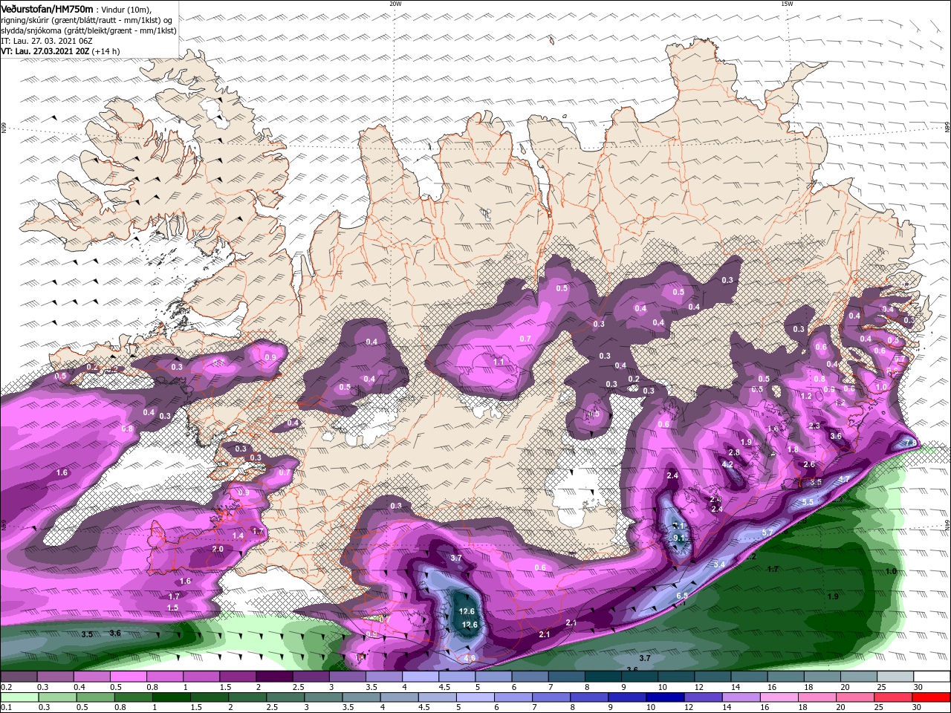Select the snow legend swatch labeled 1.5
This screenshot has height=713, width=951.
click(x=238, y=676)
